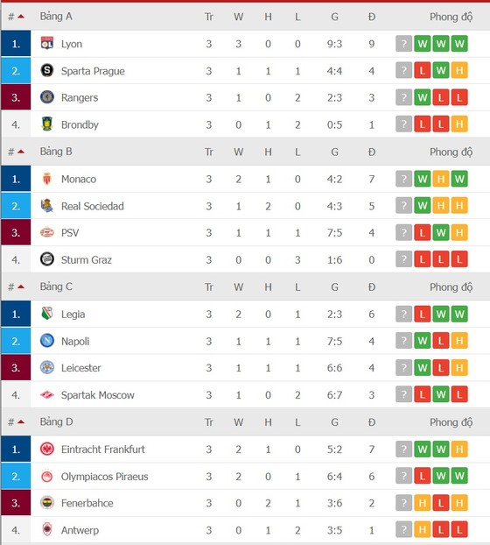The height and width of the screenshot is (545, 490).
Task: Toggle rank sort arrow in Bảng D header
Action: (x=21, y=422)
